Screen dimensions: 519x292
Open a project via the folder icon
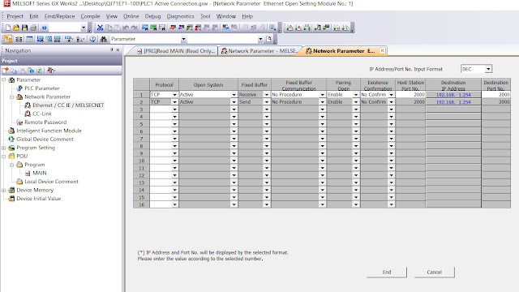pyautogui.click(x=16, y=28)
